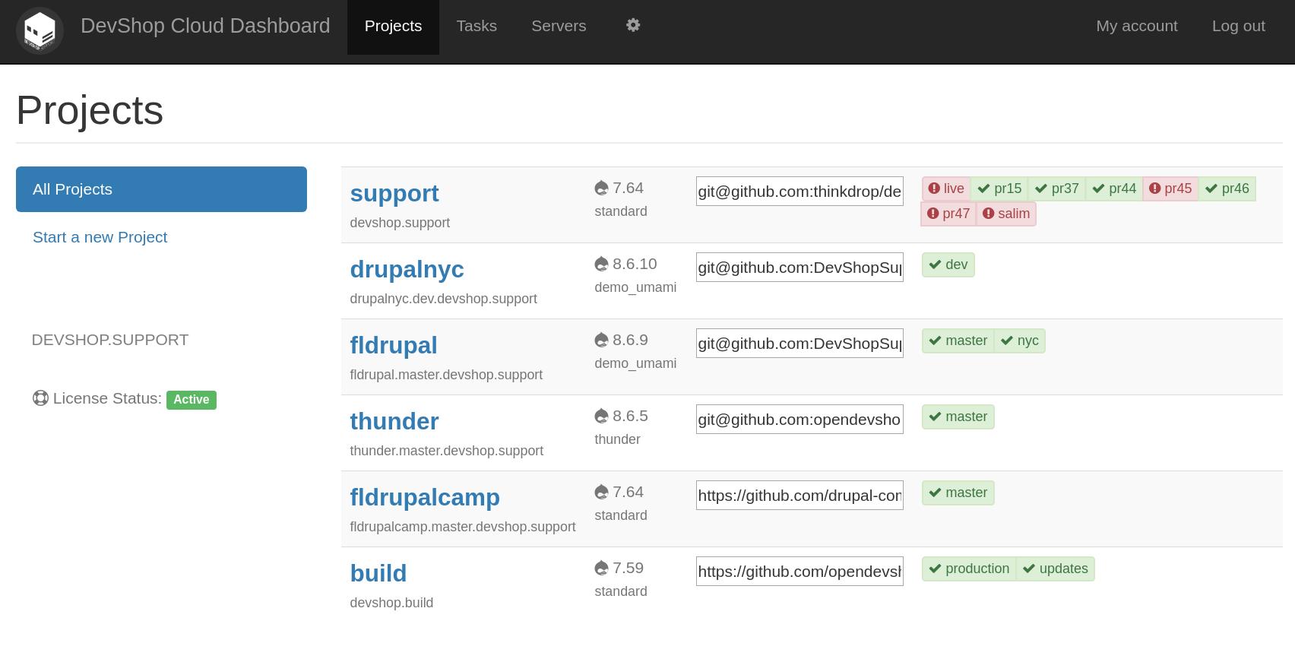The height and width of the screenshot is (659, 1295).
Task: Open the pr37 environment badge
Action: click(1057, 189)
